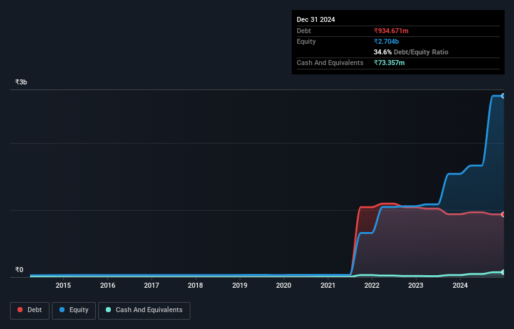Click the 2022 x-axis label
Viewport: 514px width, 329px height.
coord(372,285)
